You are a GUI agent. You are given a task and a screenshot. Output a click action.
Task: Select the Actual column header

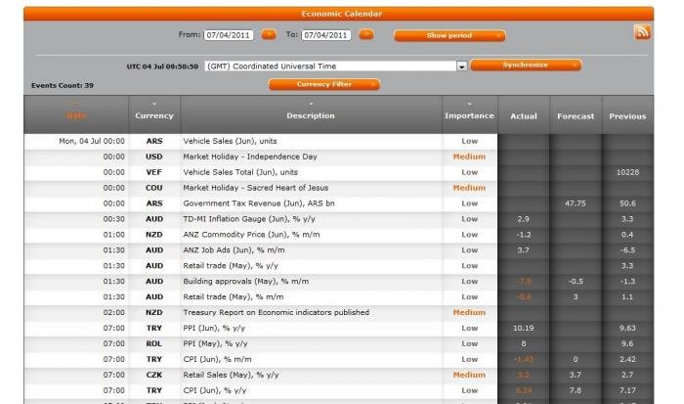[524, 115]
